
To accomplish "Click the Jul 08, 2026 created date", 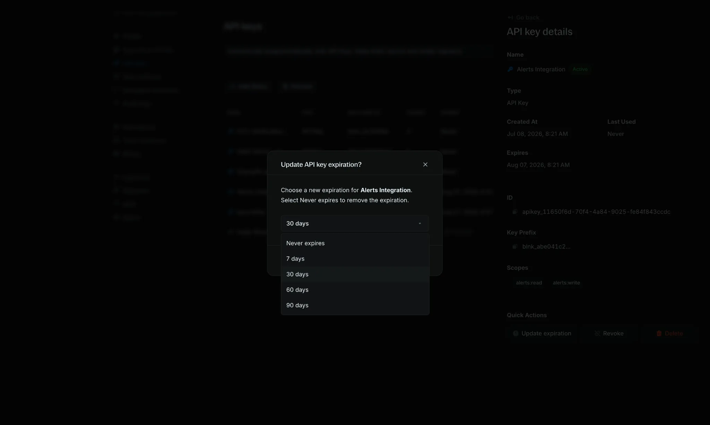I will point(537,134).
